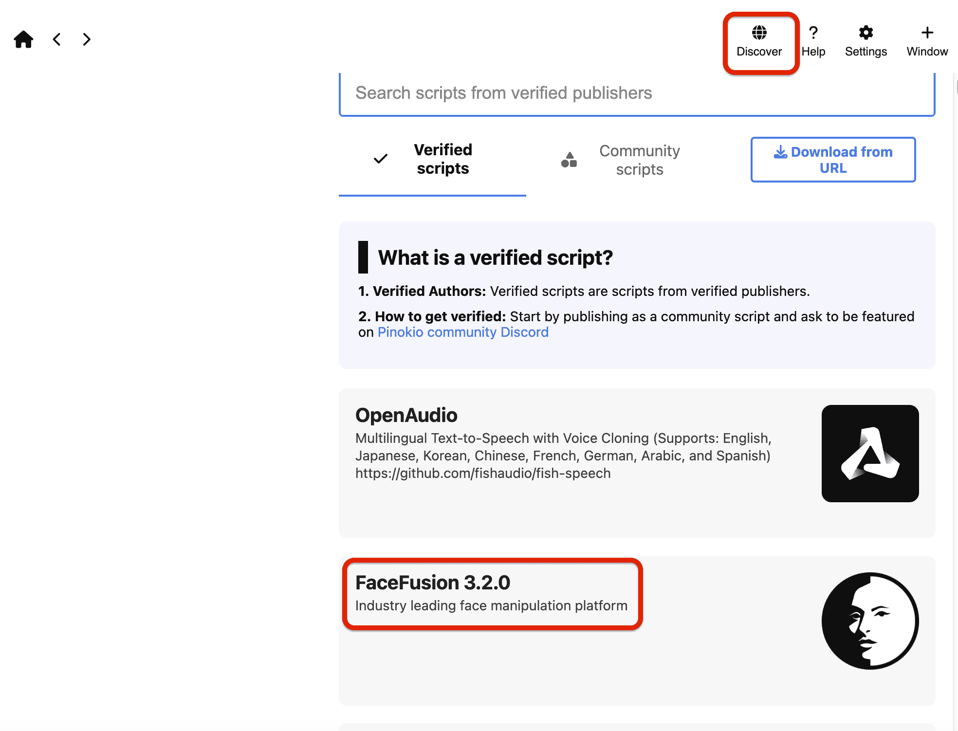This screenshot has height=731, width=958.
Task: Switch to Community scripts tab
Action: 639,160
